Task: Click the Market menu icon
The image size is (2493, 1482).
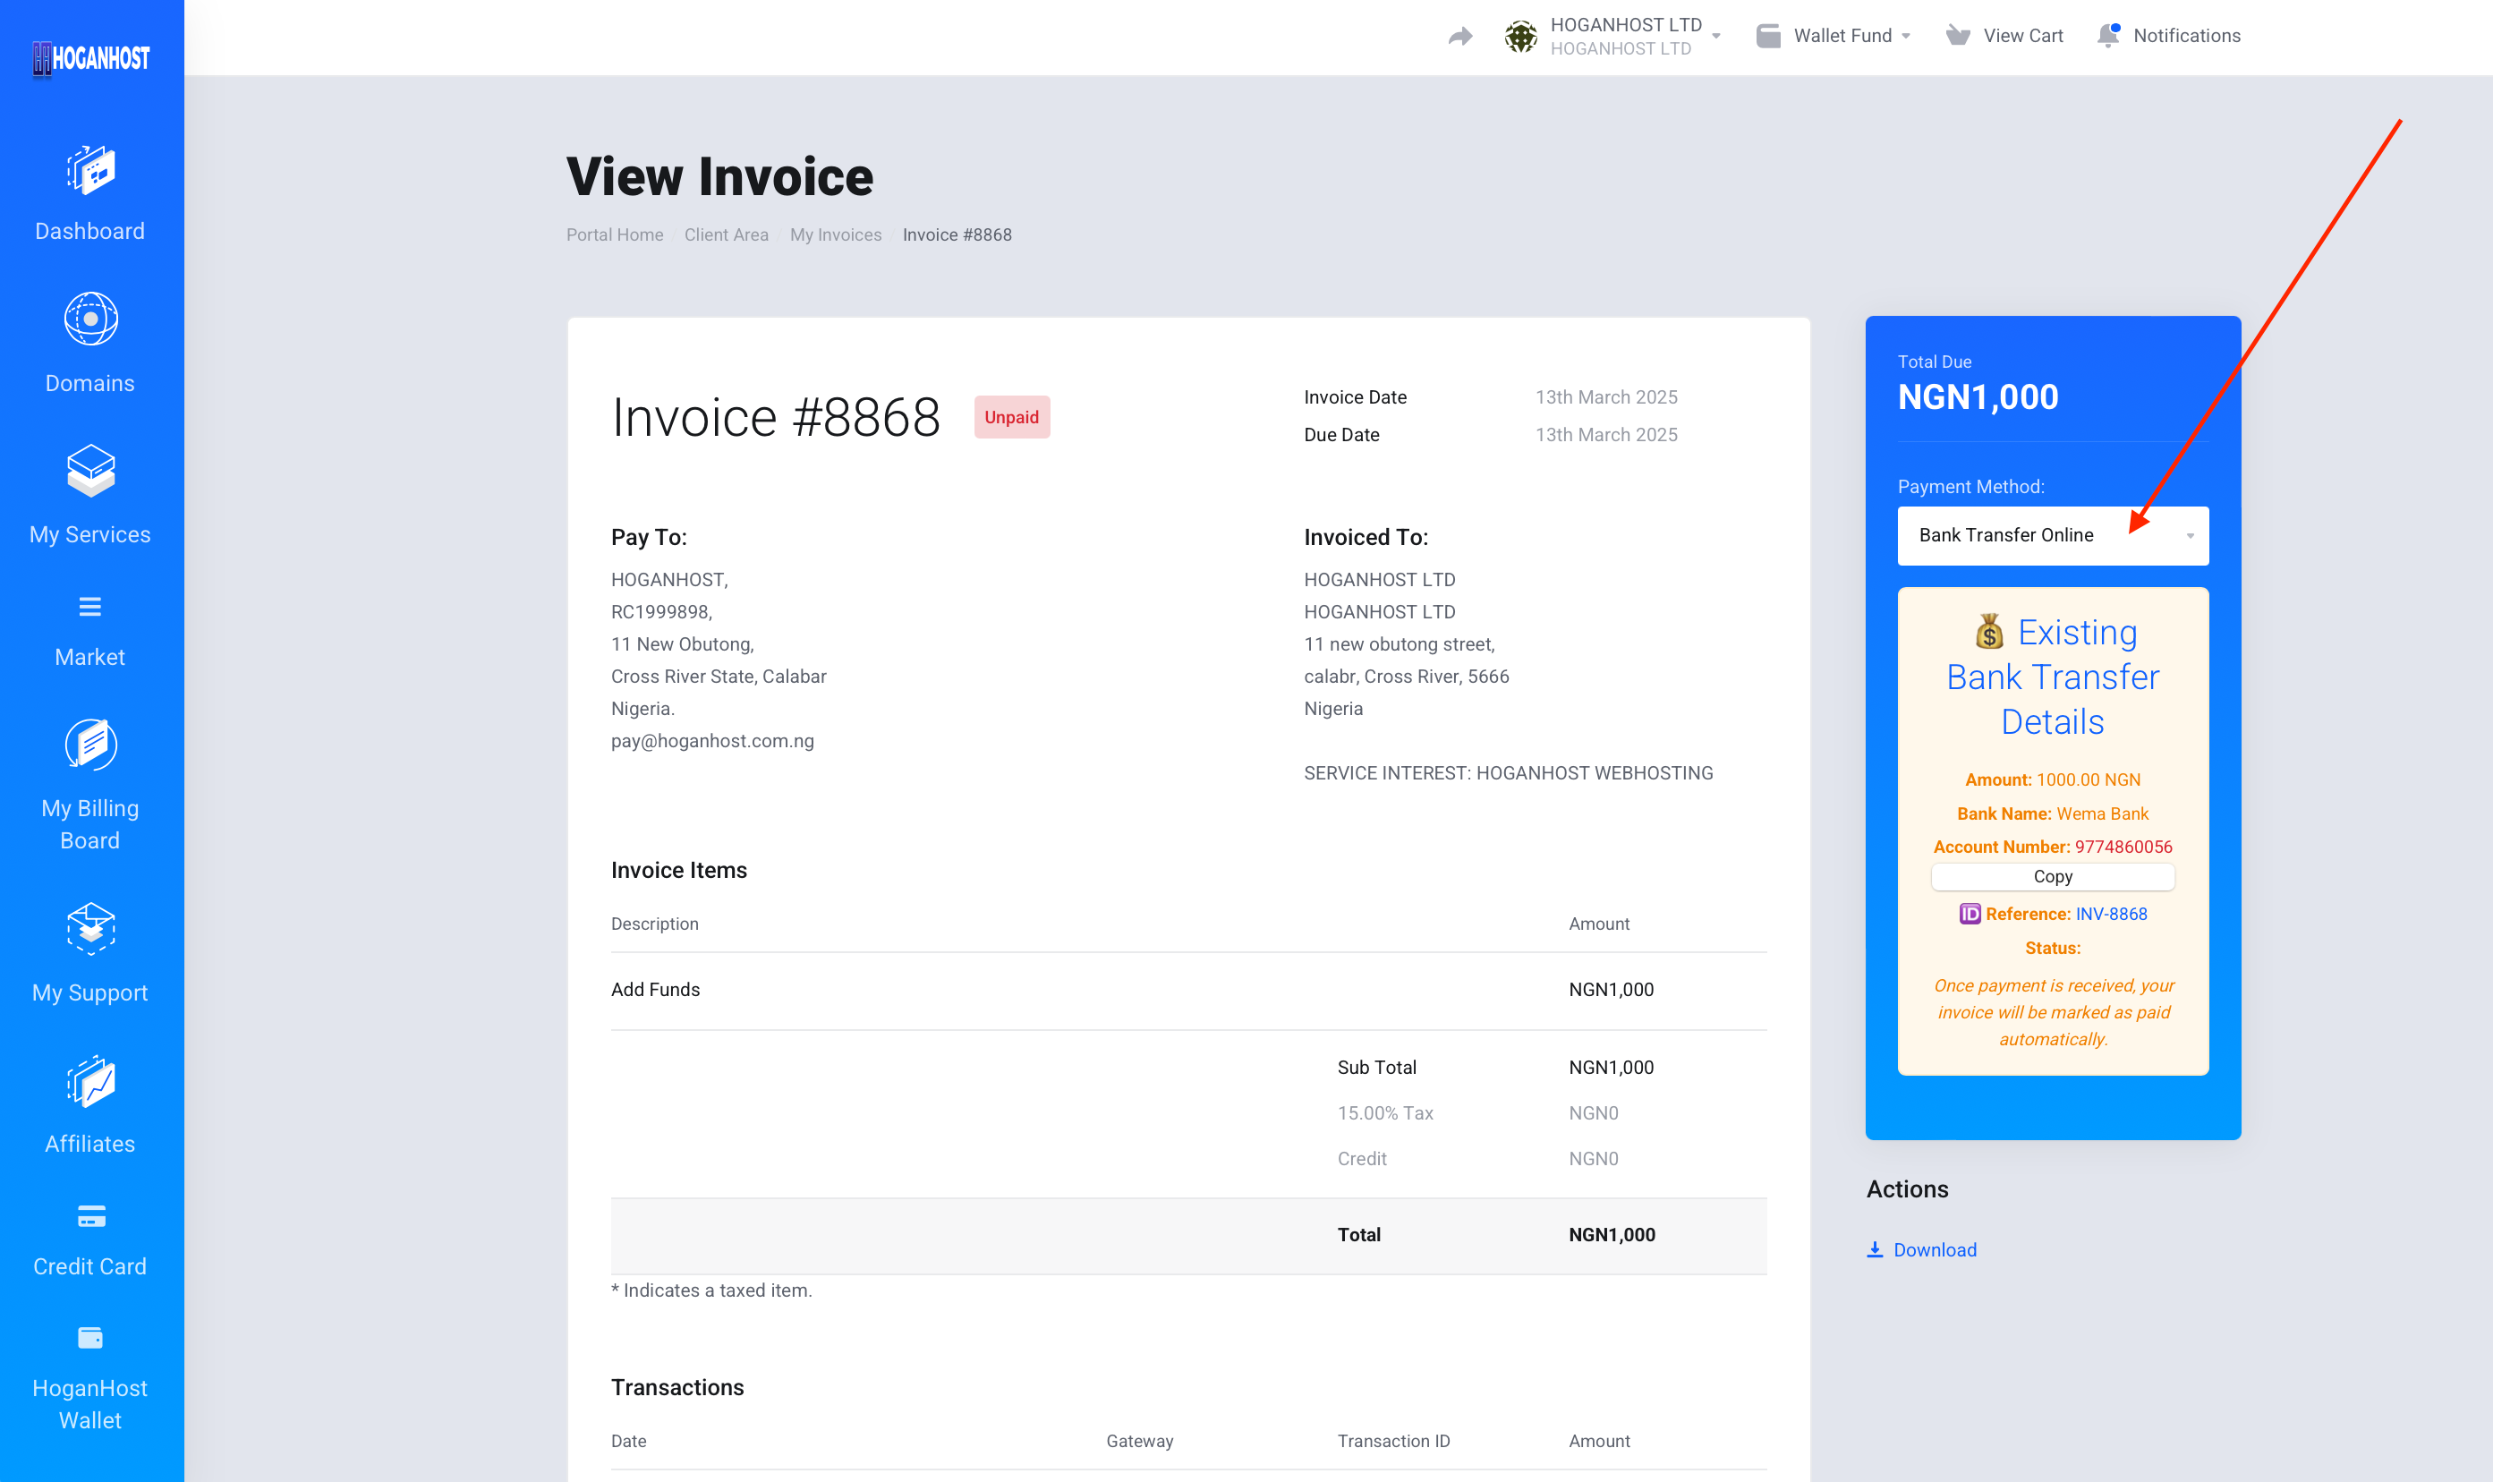Action: click(x=89, y=606)
